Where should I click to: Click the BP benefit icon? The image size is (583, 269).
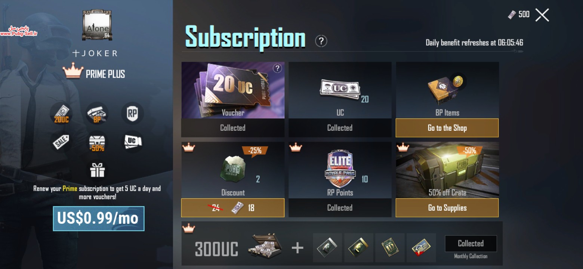pyautogui.click(x=97, y=113)
